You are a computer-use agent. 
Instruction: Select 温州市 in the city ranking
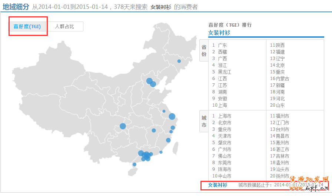(282, 163)
